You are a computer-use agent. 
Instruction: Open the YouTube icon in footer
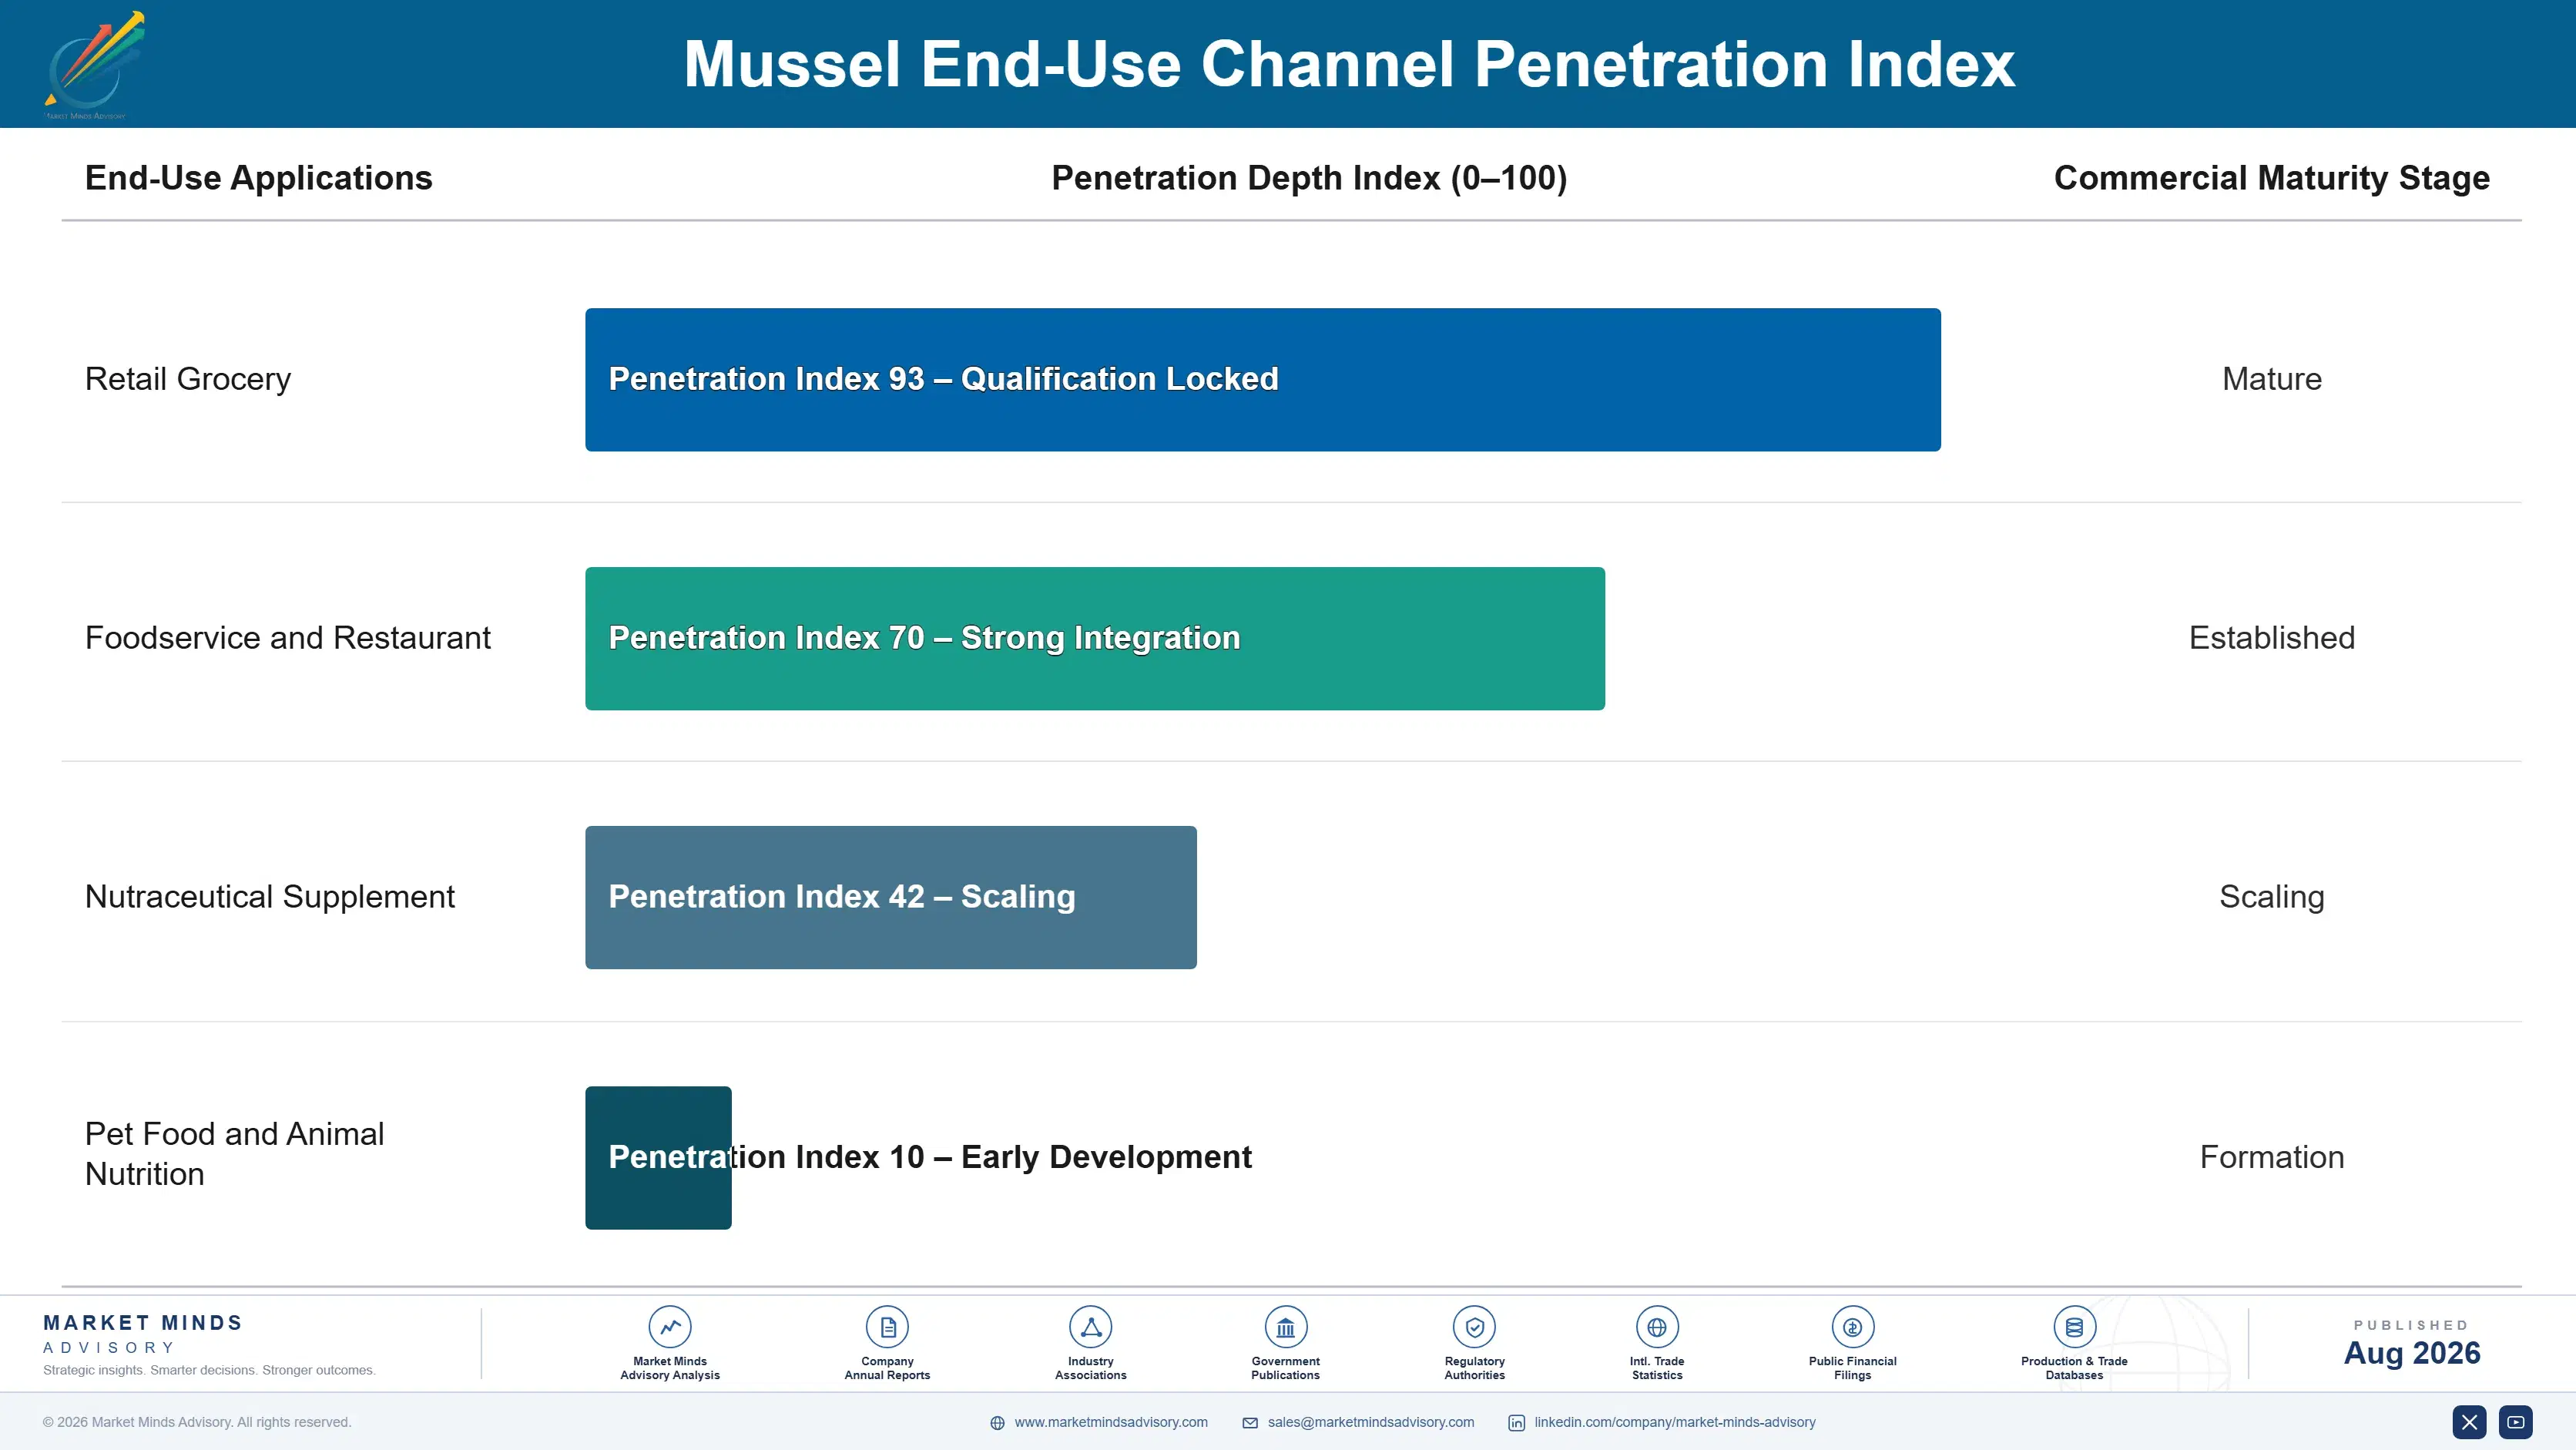click(2515, 1422)
